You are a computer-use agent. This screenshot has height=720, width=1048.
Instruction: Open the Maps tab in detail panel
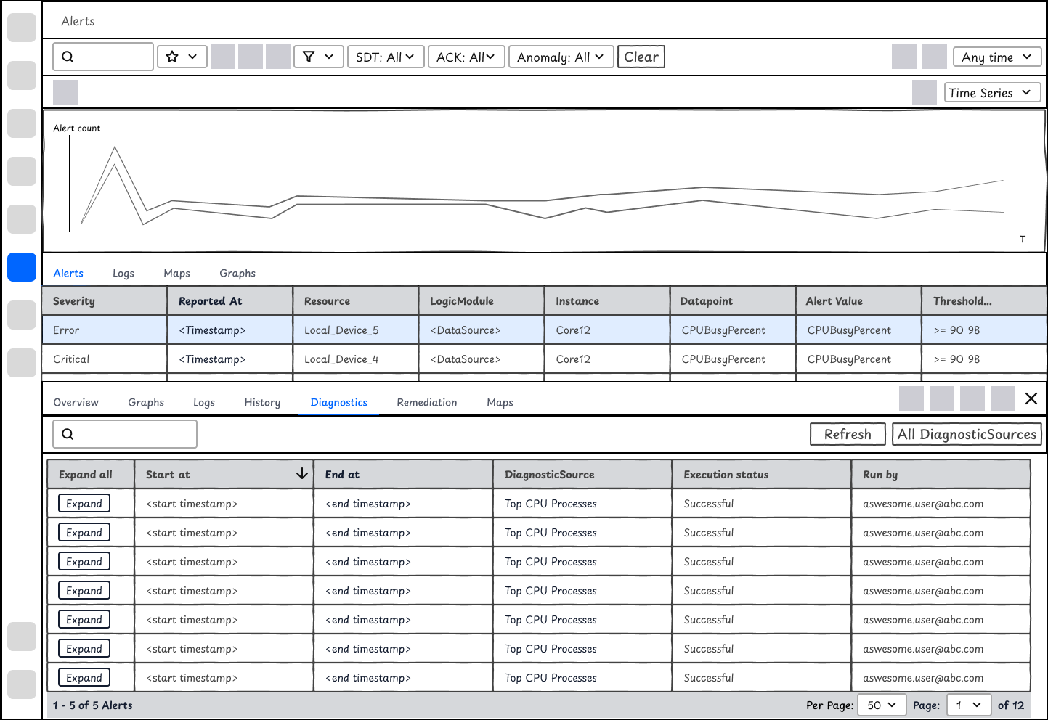500,402
